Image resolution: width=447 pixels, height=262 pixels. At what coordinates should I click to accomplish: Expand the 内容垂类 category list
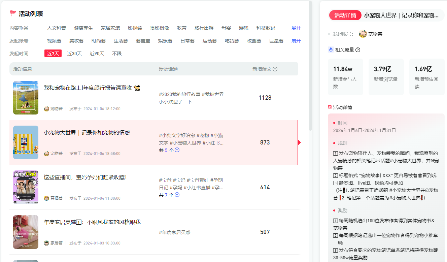pyautogui.click(x=296, y=28)
